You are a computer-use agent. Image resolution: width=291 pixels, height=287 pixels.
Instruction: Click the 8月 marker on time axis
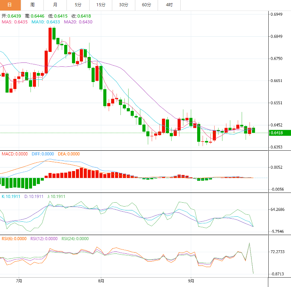click(101, 280)
